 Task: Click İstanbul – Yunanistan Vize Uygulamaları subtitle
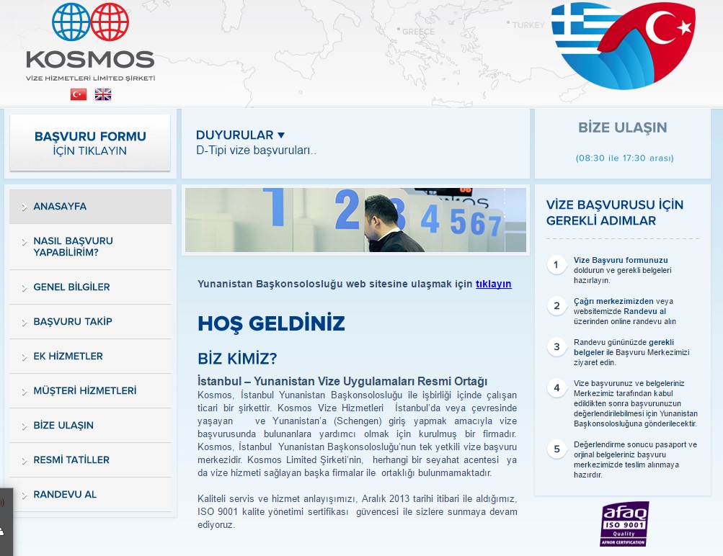coord(342,381)
